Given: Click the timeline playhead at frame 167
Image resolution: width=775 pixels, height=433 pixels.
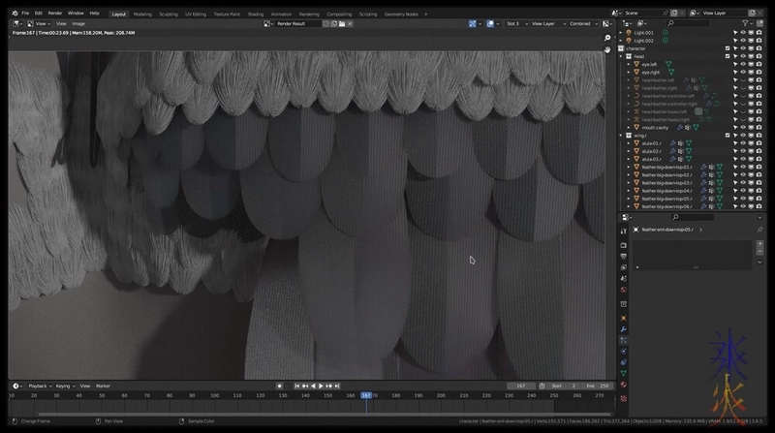Looking at the screenshot, I should [366, 395].
